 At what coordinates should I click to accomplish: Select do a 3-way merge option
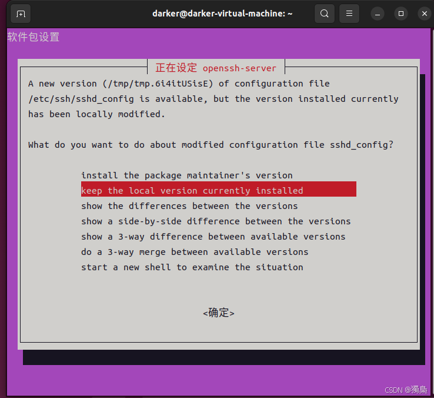[x=195, y=252]
